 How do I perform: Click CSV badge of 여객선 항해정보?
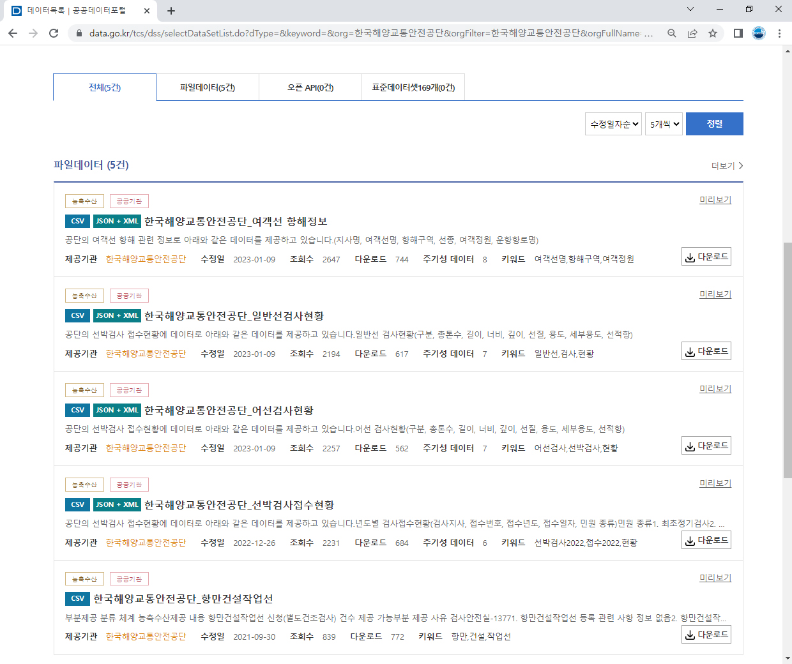pyautogui.click(x=78, y=221)
